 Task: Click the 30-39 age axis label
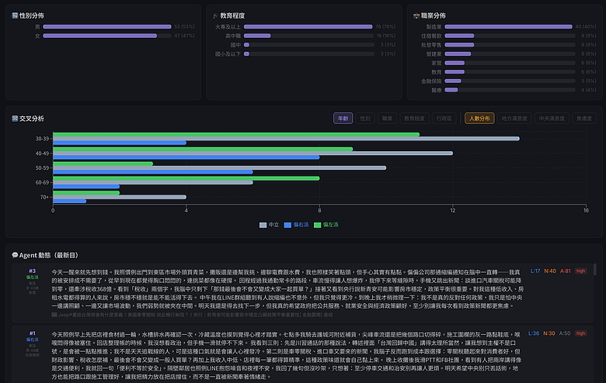tap(42, 139)
